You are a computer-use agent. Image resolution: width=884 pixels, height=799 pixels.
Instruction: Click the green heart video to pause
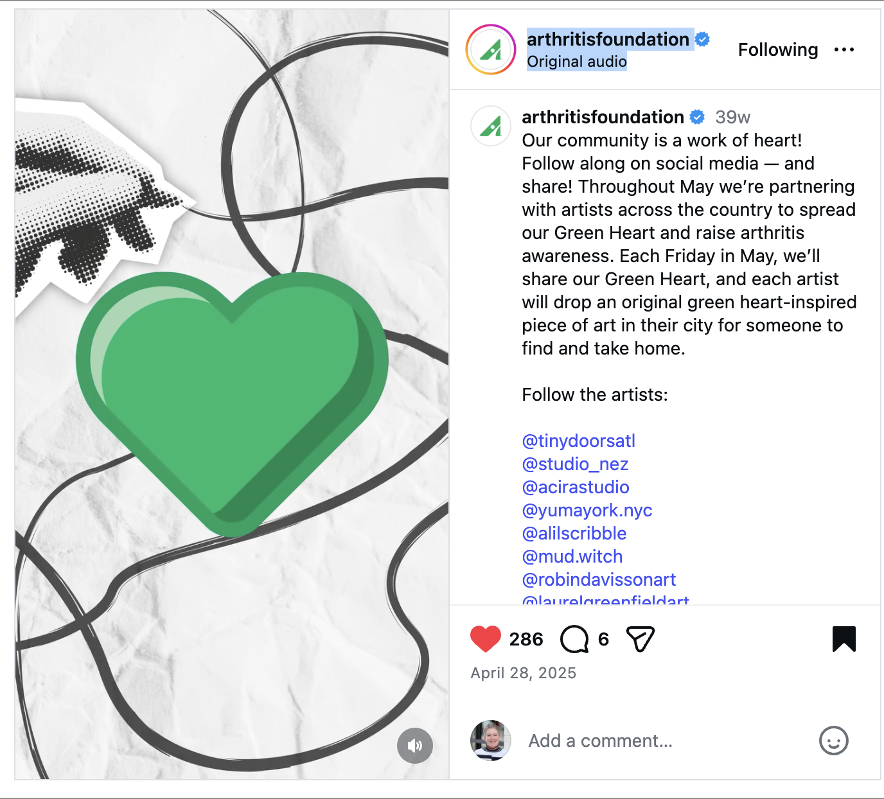(232, 394)
